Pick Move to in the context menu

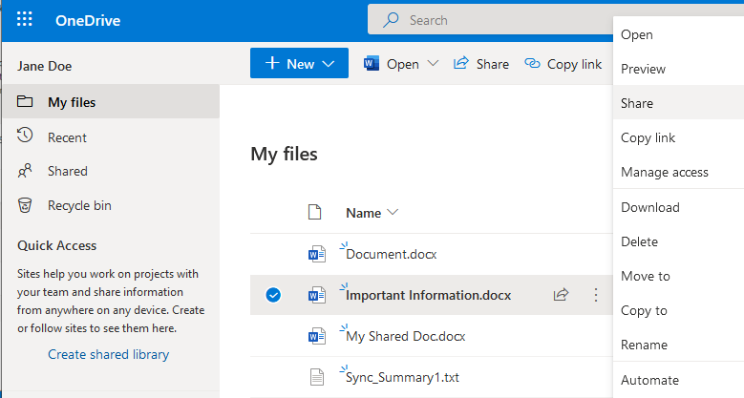point(678,276)
